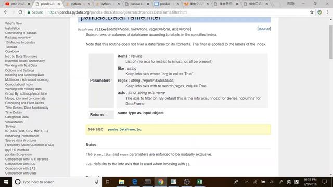
Task: Open the Chrome menu (three dots)
Action: point(327,12)
